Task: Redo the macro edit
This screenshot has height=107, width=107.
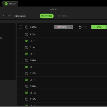Action: click(x=86, y=27)
